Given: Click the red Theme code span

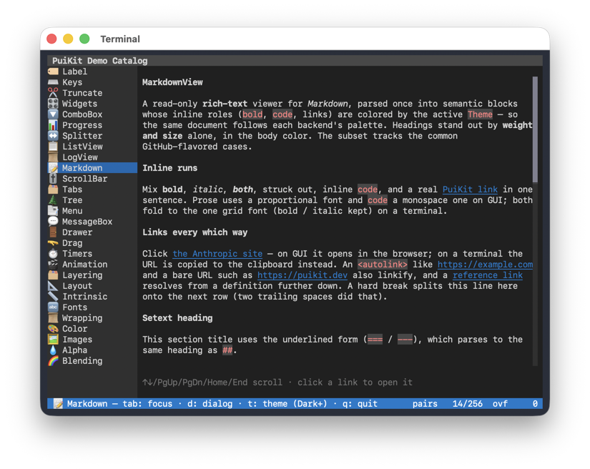Looking at the screenshot, I should click(x=480, y=114).
